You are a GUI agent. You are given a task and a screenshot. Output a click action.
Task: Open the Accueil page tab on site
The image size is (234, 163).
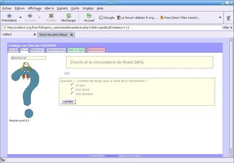tap(14, 50)
